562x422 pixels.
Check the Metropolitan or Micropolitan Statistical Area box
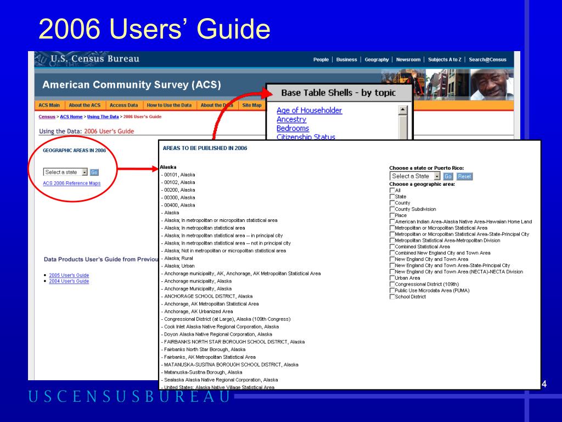[392, 228]
